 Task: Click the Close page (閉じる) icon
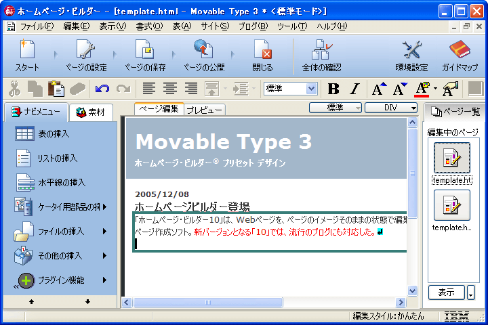[x=262, y=56]
